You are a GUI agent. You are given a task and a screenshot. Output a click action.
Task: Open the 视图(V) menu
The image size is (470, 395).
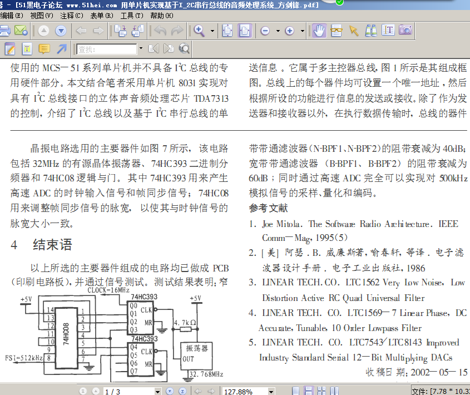[x=42, y=16]
